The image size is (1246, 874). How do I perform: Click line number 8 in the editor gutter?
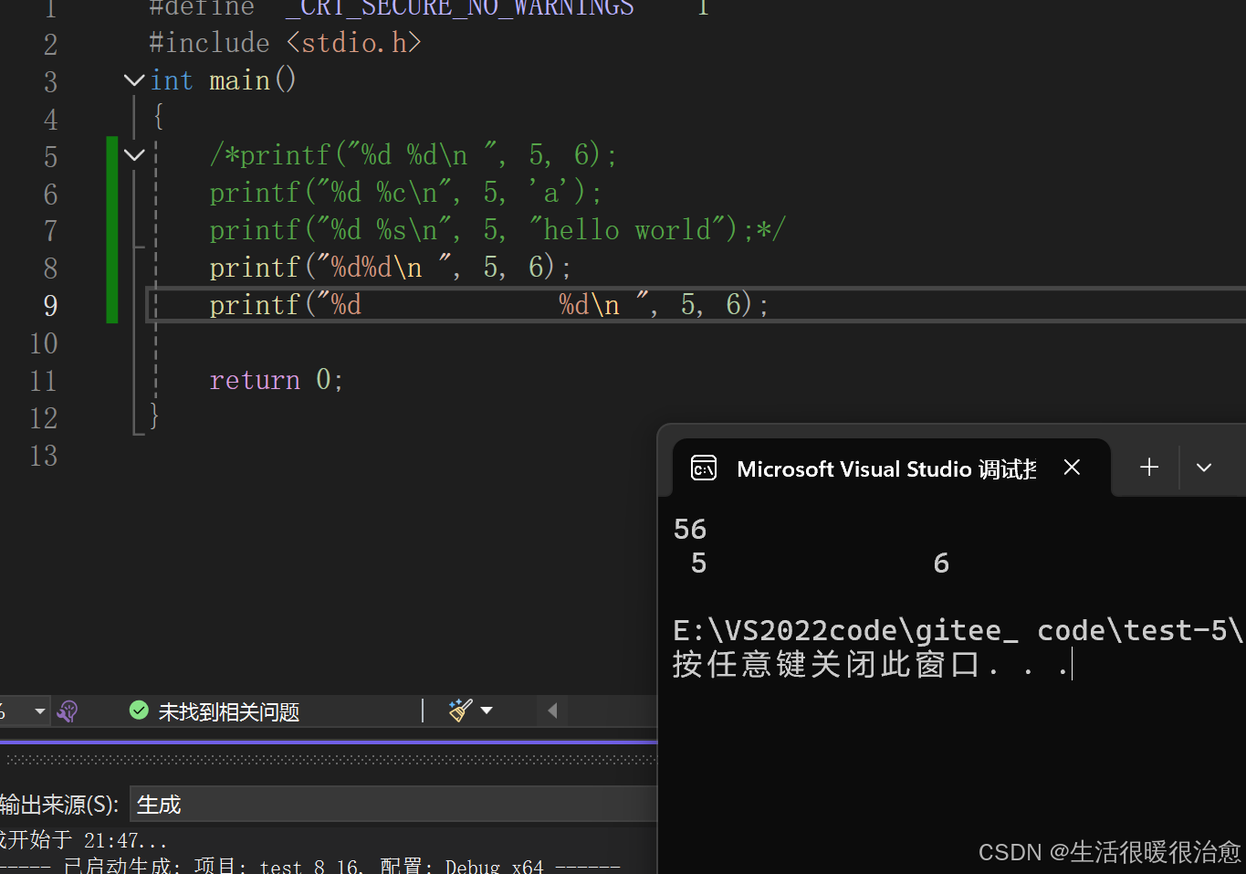tap(50, 268)
